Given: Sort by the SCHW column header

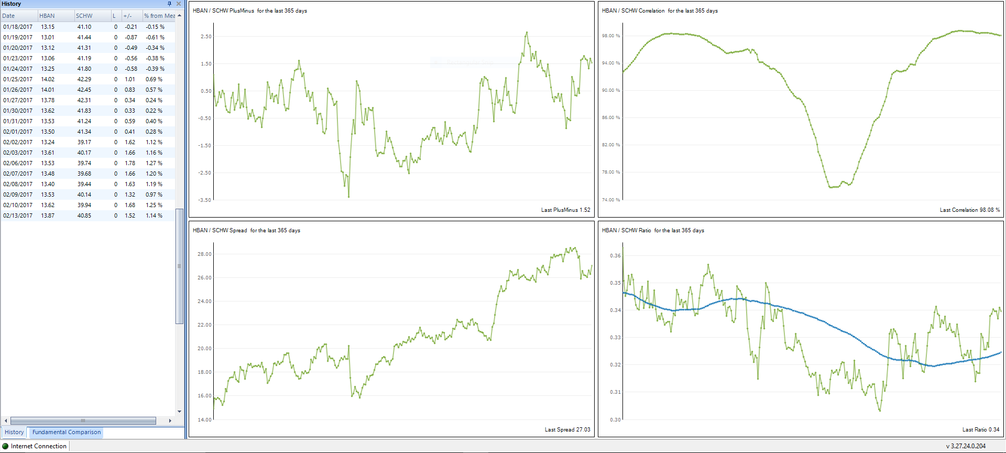Looking at the screenshot, I should [92, 16].
